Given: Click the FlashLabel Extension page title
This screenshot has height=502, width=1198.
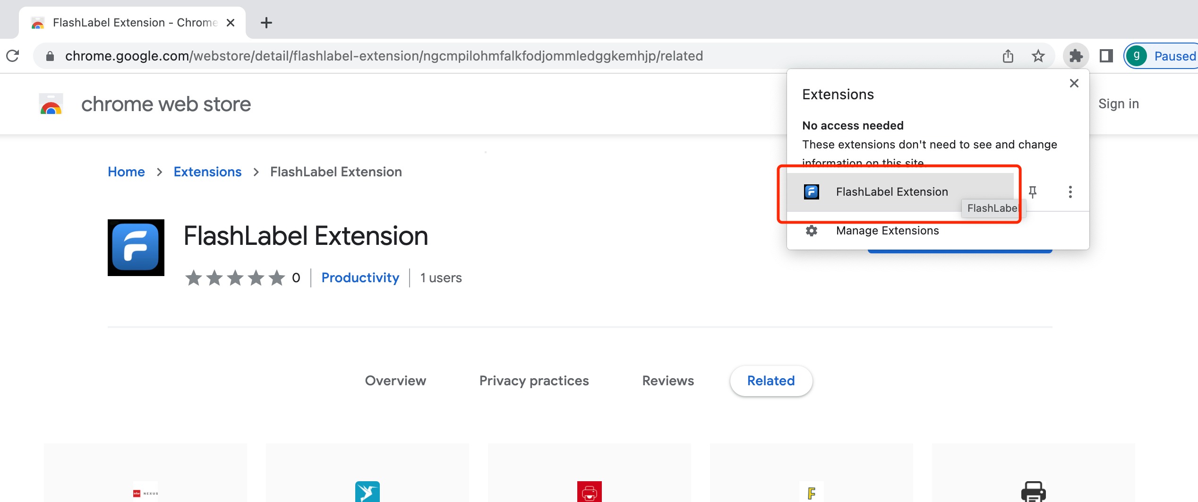Looking at the screenshot, I should 306,235.
